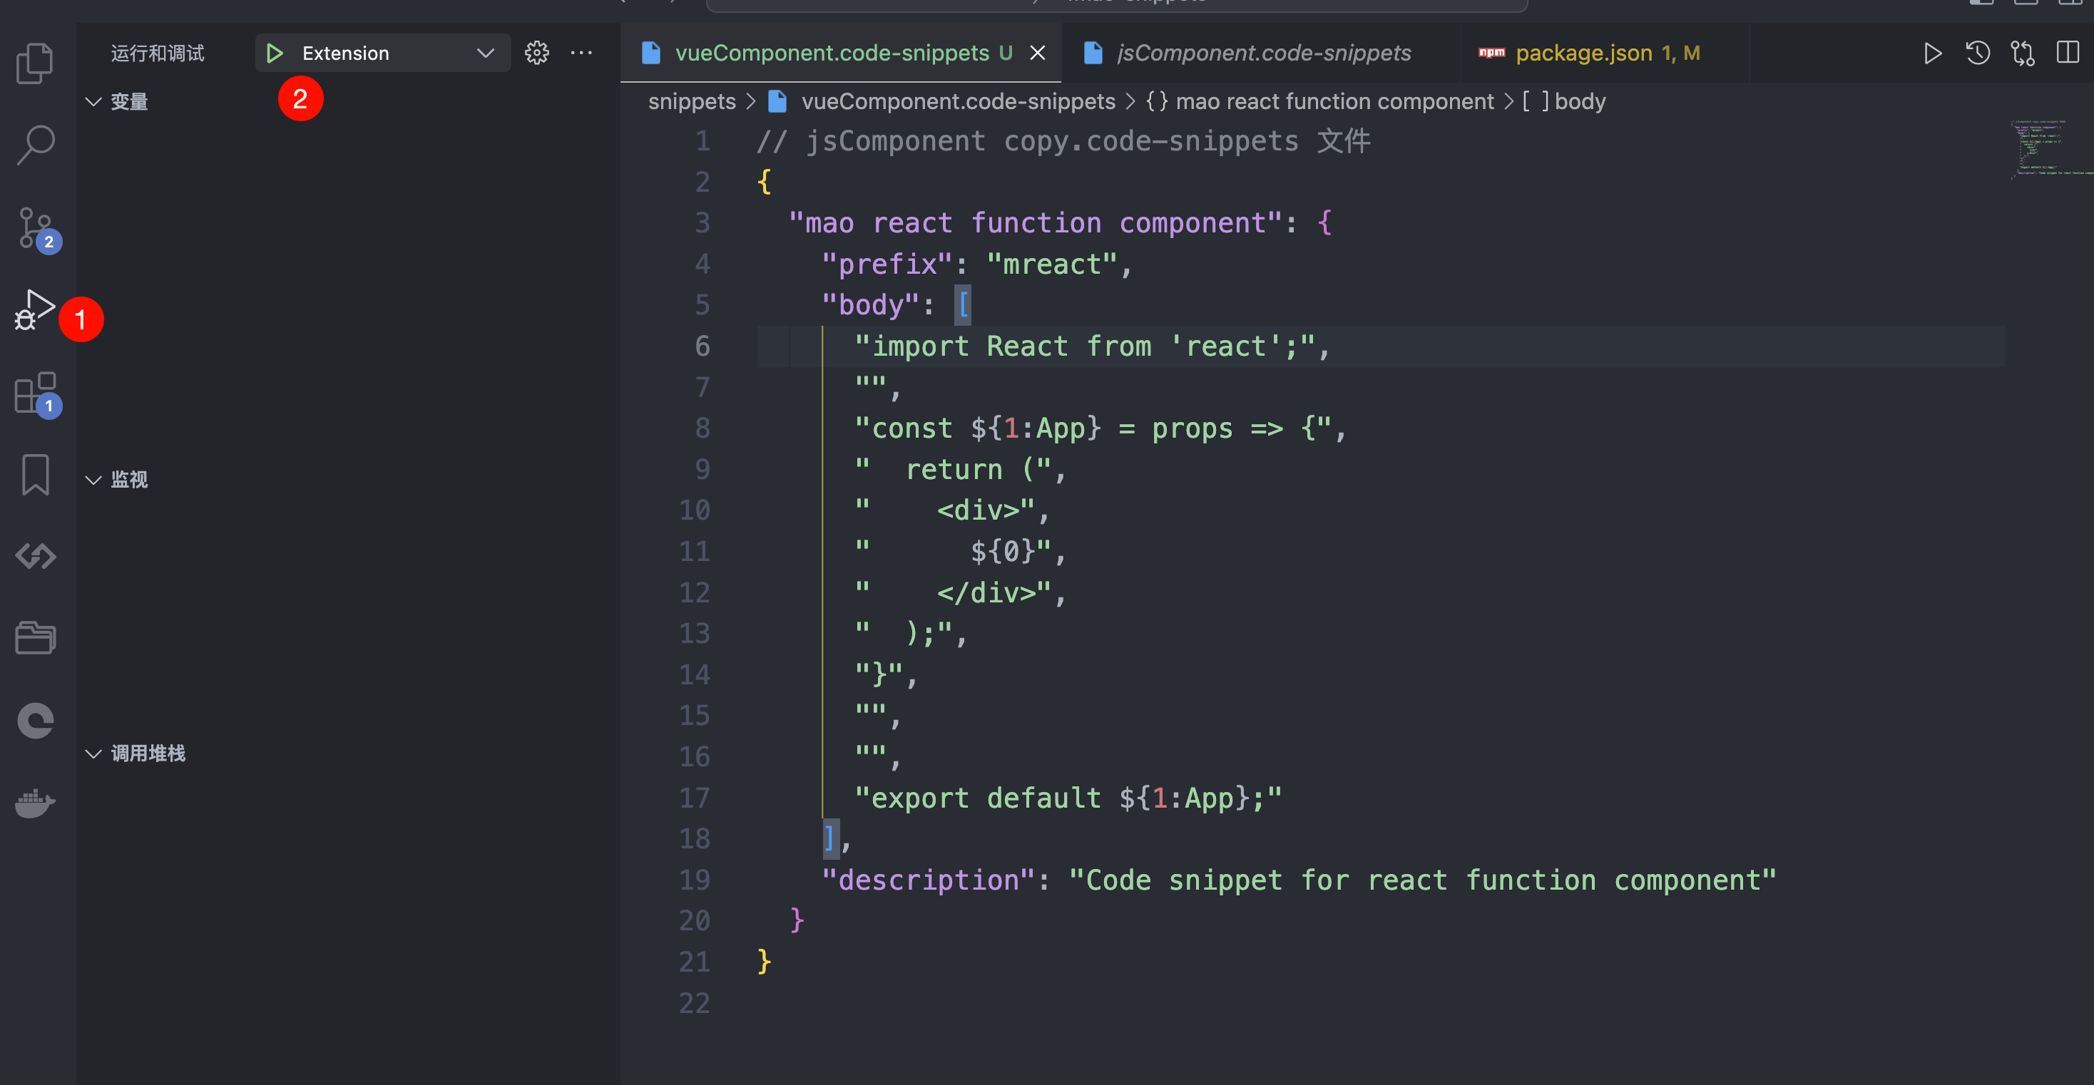
Task: Open the Explorer view in the activity bar
Action: [x=35, y=63]
